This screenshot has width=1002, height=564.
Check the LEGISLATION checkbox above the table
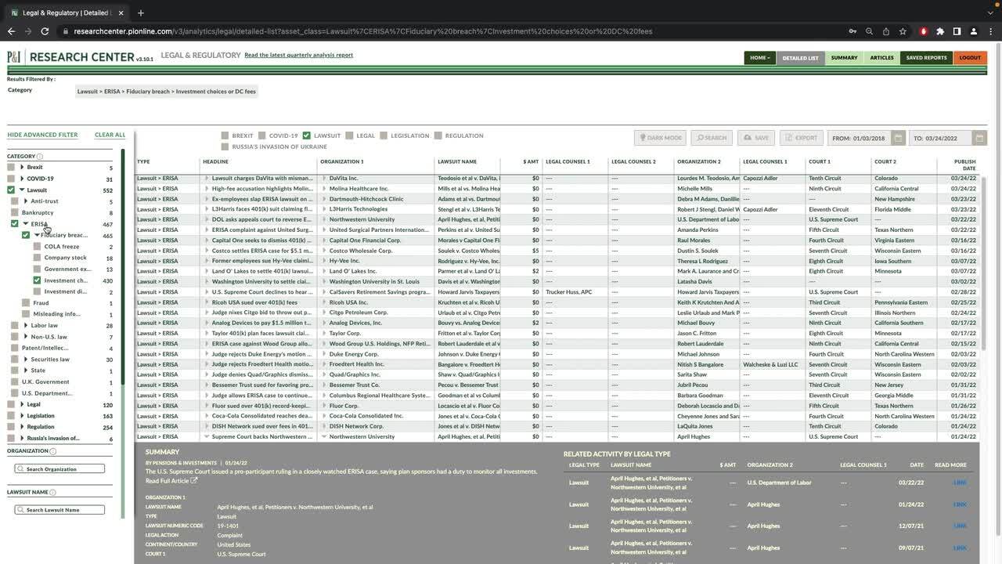pyautogui.click(x=384, y=136)
